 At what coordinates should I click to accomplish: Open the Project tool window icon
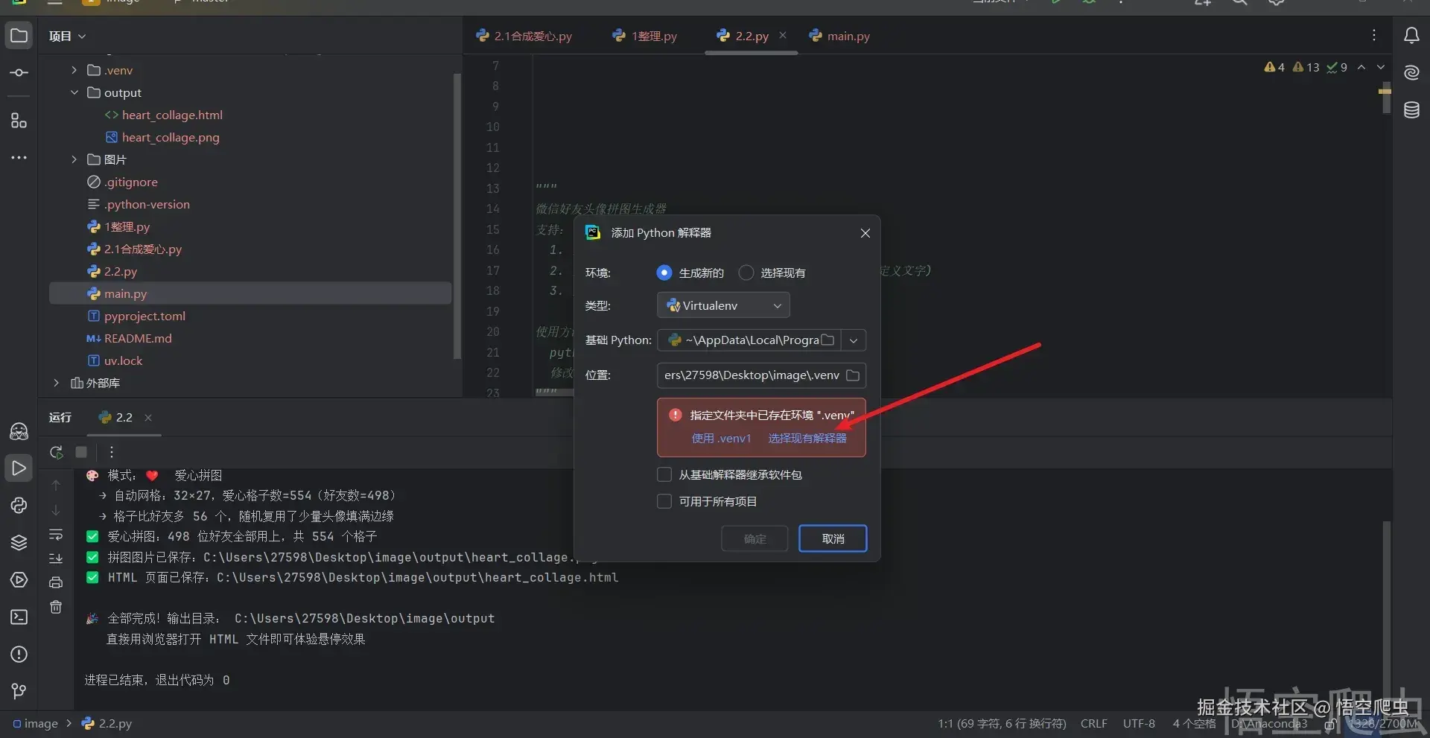tap(19, 36)
